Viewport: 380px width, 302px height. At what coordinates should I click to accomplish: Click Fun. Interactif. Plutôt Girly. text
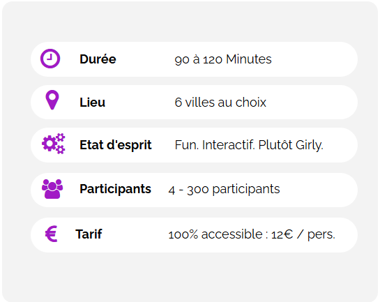[x=249, y=145]
